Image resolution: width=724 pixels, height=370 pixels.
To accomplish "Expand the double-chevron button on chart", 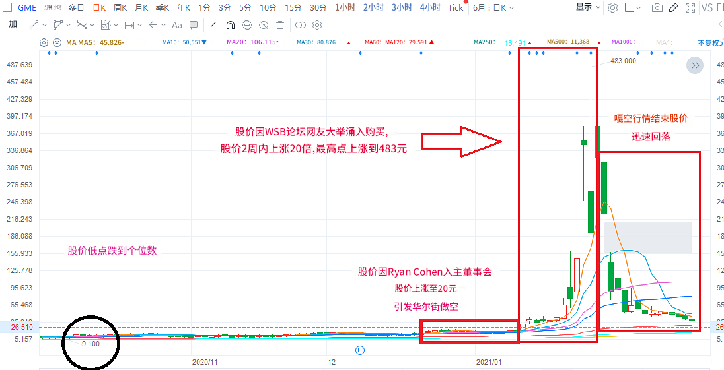I will [x=695, y=65].
